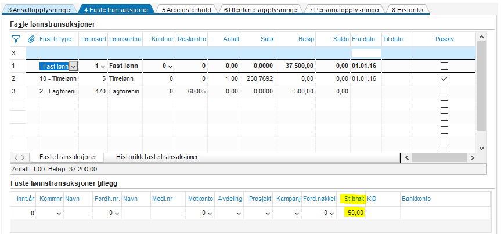Select Historikk faste transaksjoner sheet tab
The image size is (501, 234).
[157, 157]
